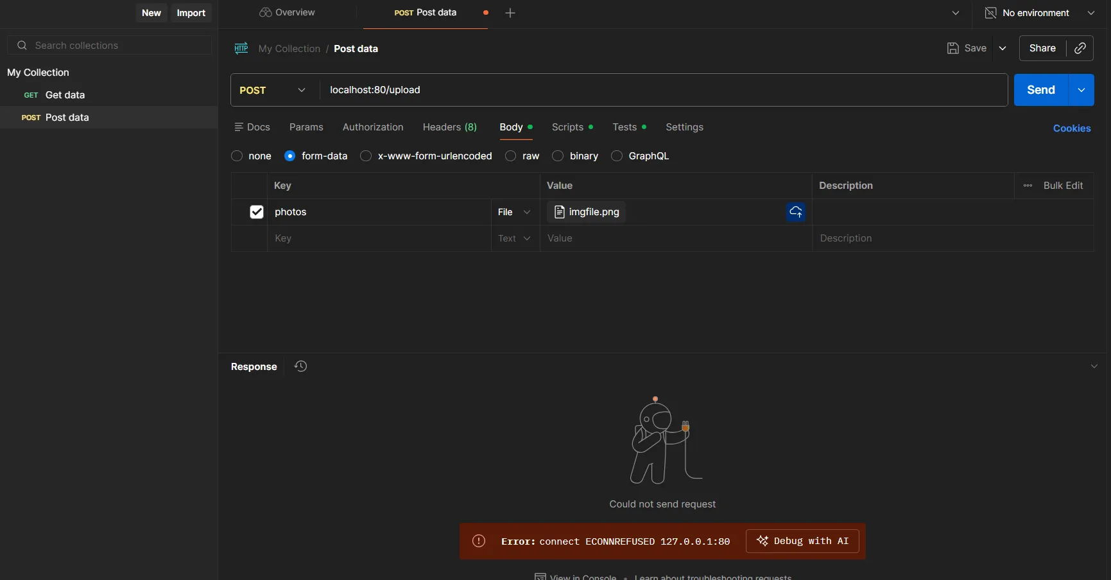Image resolution: width=1111 pixels, height=580 pixels.
Task: Save the Post data request
Action: [x=967, y=48]
